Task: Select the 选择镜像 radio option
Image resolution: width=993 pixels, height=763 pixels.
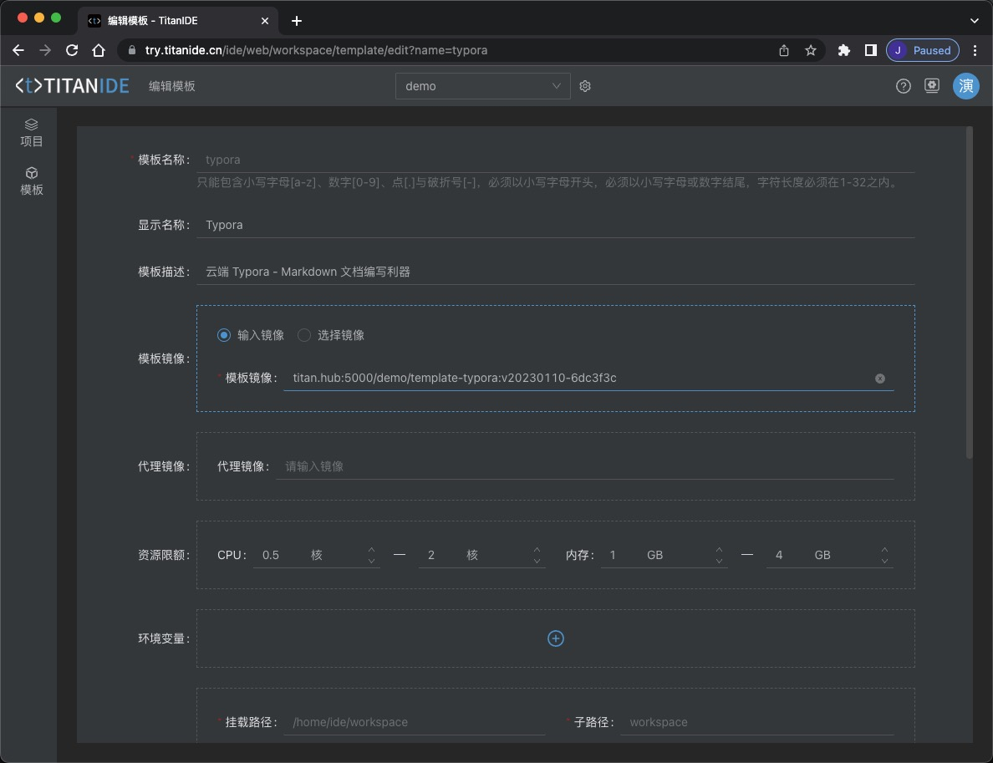Action: 304,335
